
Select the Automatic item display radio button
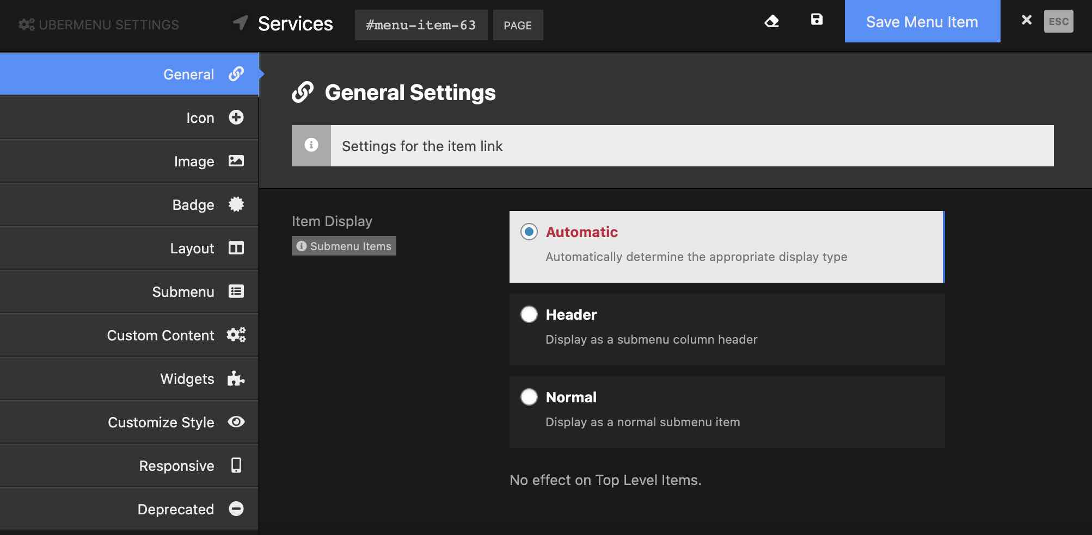point(529,232)
